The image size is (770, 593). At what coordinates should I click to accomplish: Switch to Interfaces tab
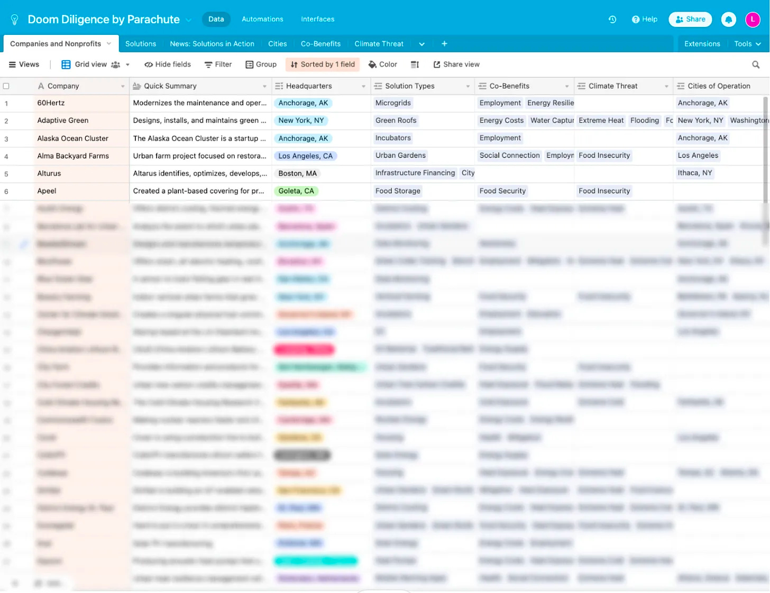pos(318,19)
